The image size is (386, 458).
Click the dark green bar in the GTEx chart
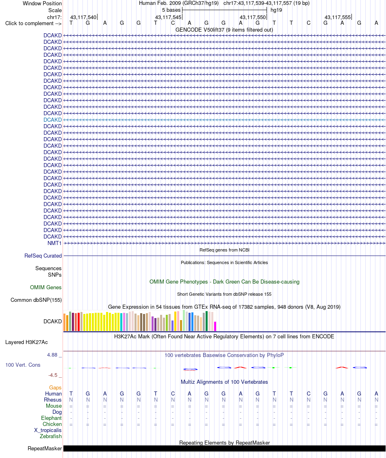click(206, 321)
